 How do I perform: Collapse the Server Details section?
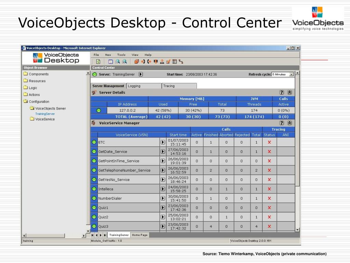(290, 92)
